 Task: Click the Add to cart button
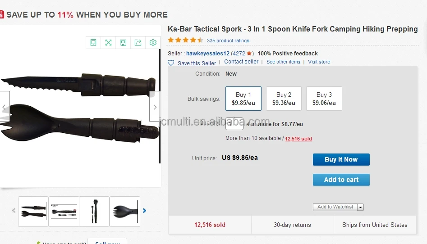341,180
